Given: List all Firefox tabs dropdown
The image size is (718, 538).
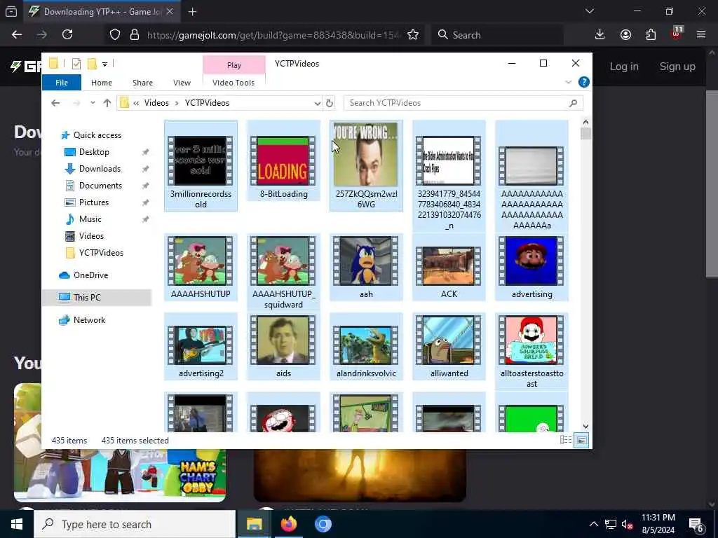Looking at the screenshot, I should tap(589, 11).
